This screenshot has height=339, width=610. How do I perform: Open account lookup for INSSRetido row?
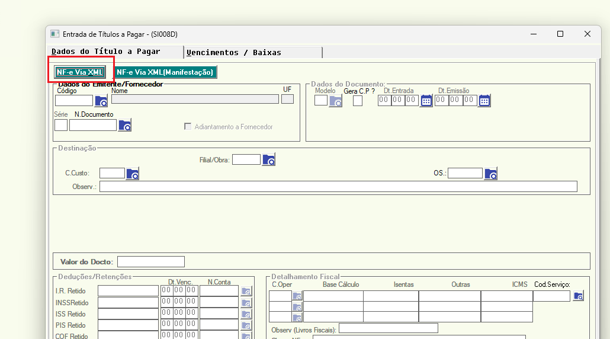[246, 303]
